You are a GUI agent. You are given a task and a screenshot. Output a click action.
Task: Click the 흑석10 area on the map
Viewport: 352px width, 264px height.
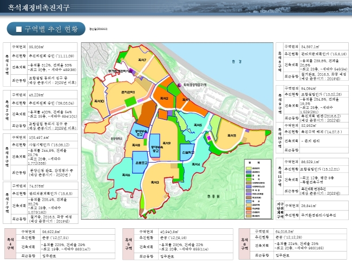coord(99,101)
